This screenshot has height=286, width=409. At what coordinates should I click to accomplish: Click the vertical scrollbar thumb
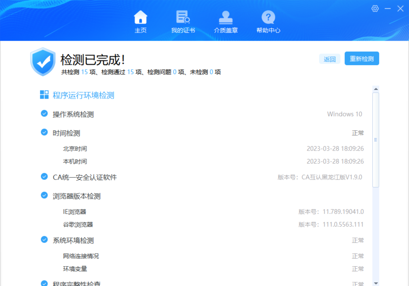[376, 140]
